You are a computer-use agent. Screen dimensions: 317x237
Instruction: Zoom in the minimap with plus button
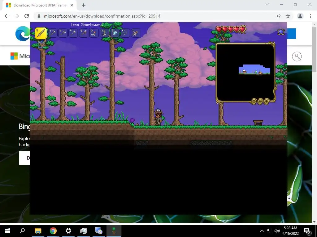[x=267, y=101]
